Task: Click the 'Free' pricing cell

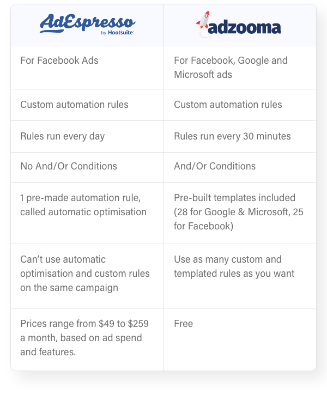Action: (240, 340)
